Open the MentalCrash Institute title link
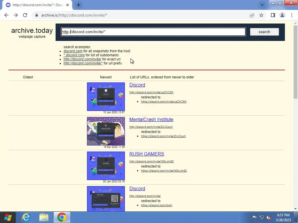 [151, 119]
